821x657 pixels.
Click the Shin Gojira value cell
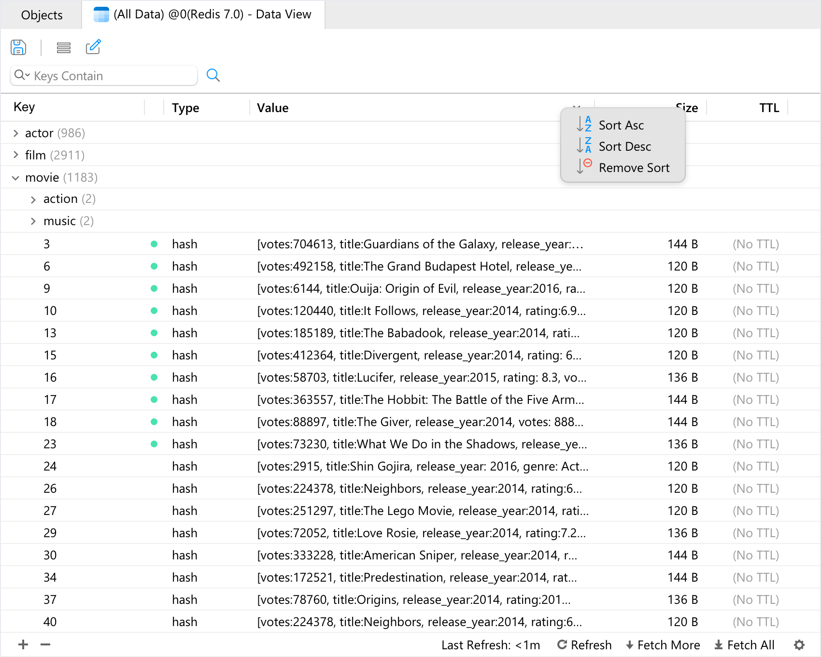423,466
